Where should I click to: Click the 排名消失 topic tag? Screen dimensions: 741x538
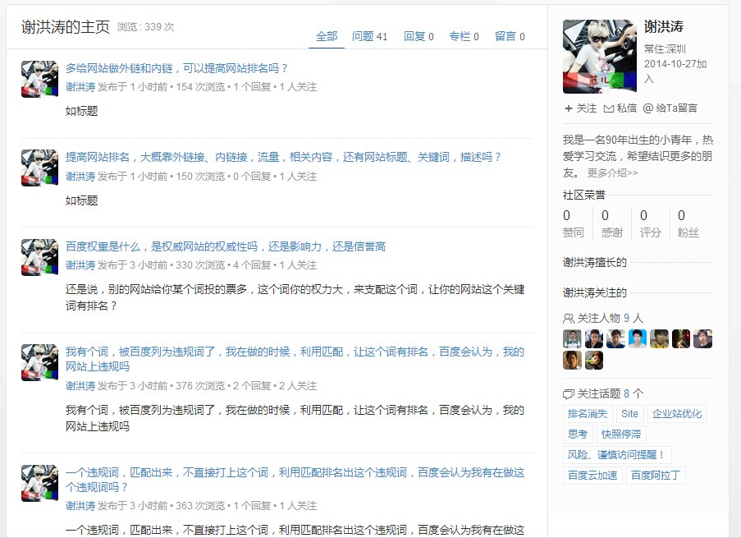[x=588, y=414]
